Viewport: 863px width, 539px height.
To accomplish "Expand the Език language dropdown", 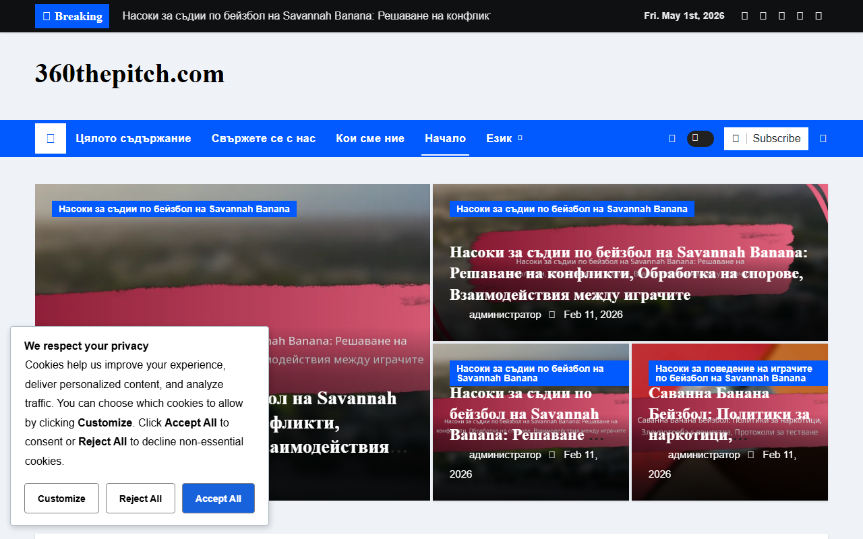I will pos(504,138).
